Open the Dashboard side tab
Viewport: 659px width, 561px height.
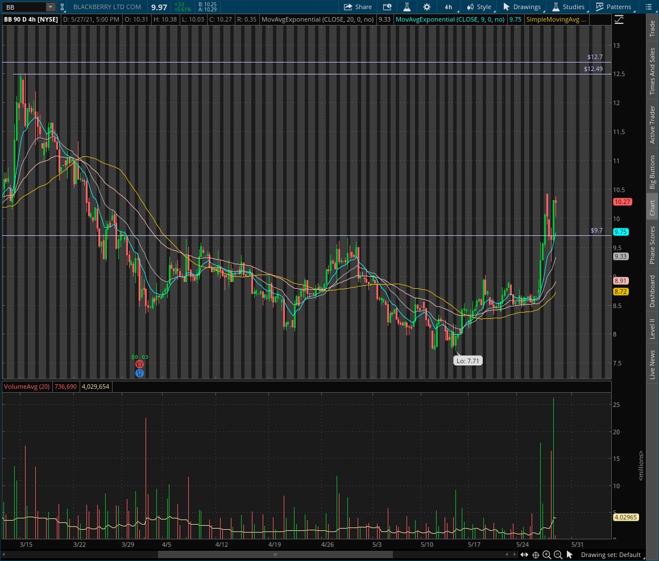coord(652,291)
